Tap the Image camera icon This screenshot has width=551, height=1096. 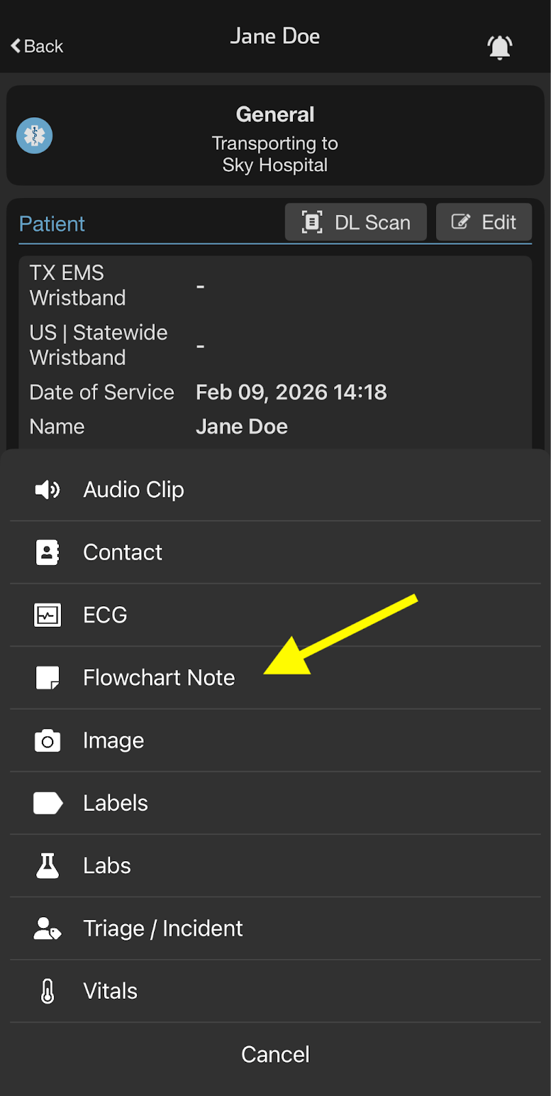47,740
